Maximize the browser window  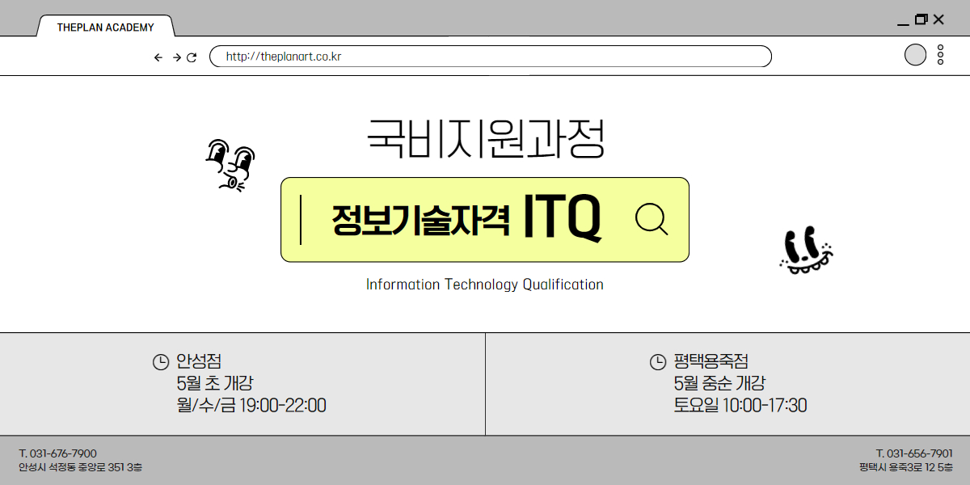coord(921,19)
